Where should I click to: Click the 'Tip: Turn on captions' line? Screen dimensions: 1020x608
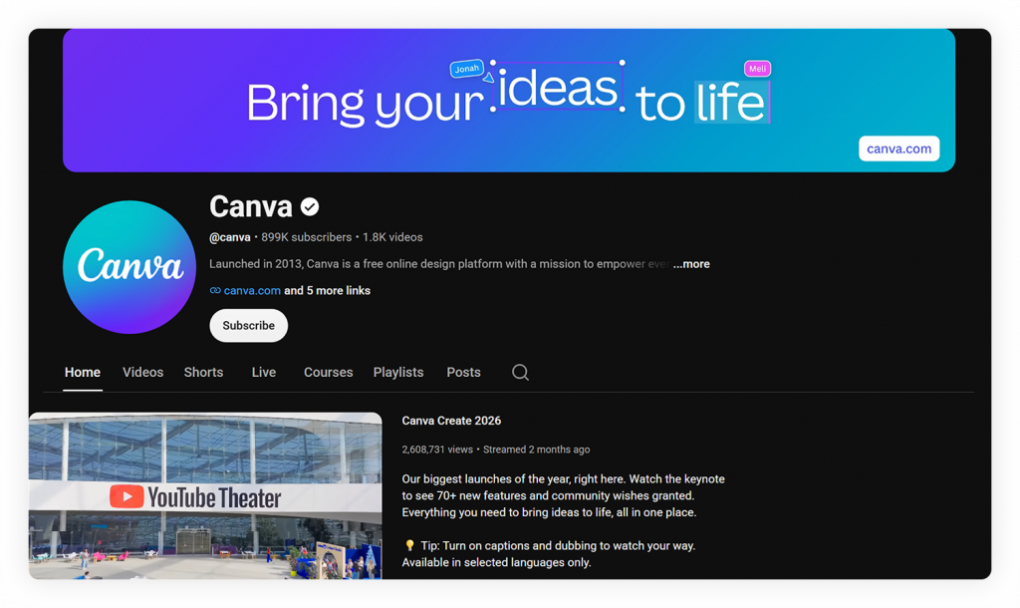550,545
